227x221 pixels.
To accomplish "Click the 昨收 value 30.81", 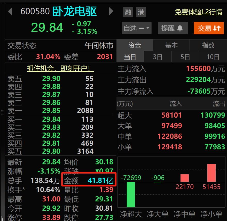I will click(104, 208).
